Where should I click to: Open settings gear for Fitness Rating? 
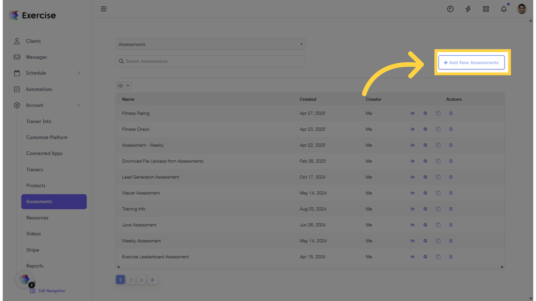425,113
